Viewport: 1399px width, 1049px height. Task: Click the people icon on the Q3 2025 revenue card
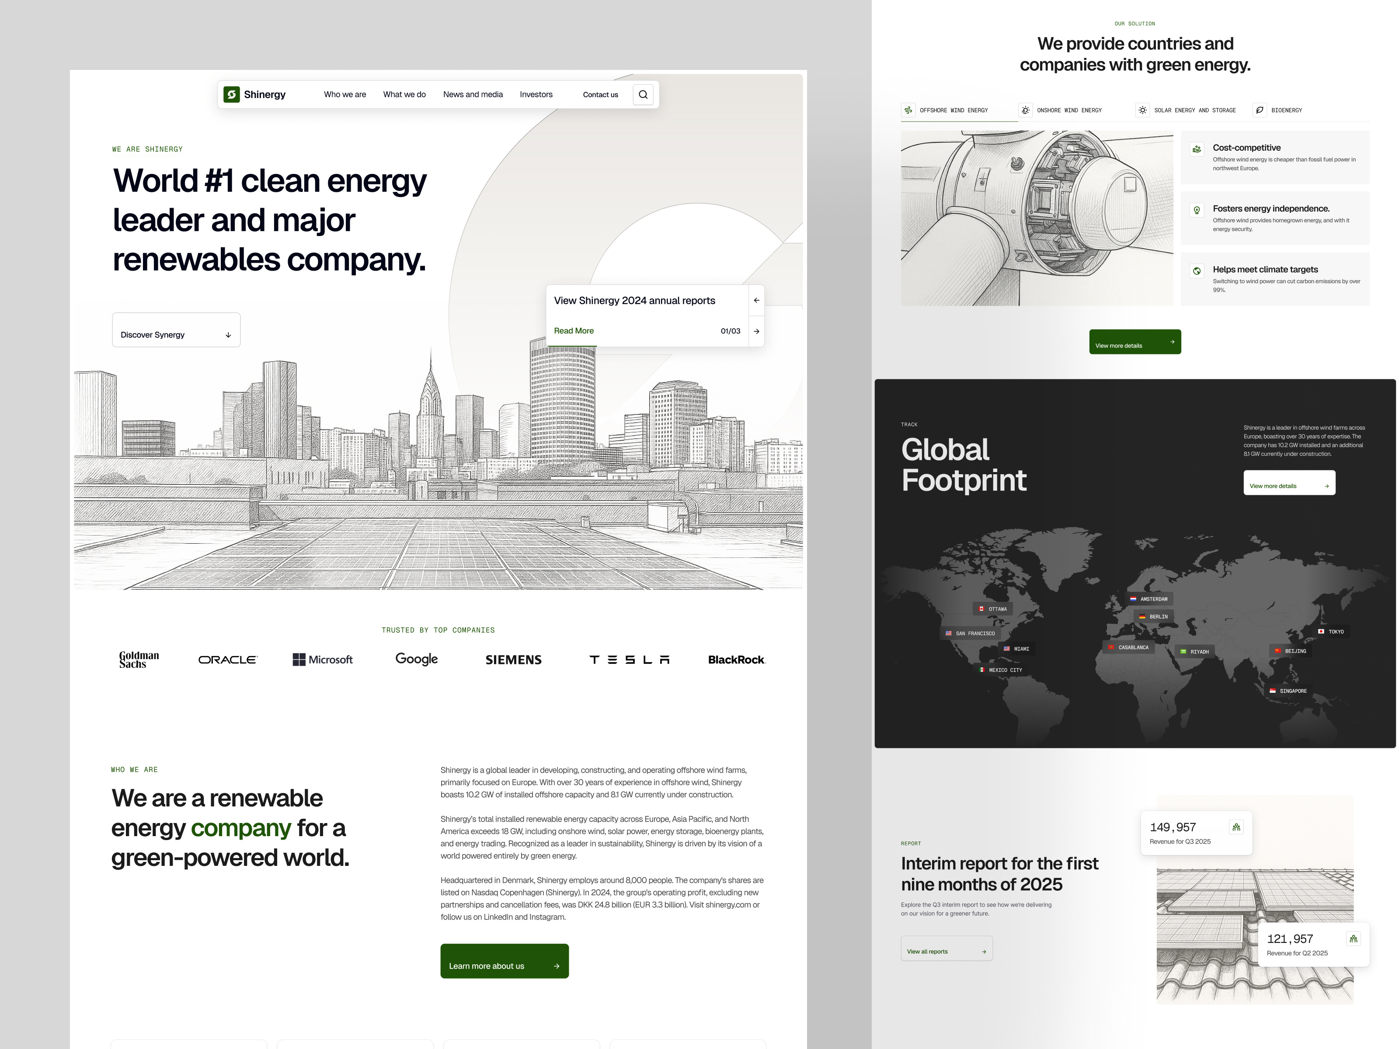coord(1237,827)
